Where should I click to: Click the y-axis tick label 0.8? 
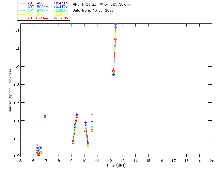[x=17, y=85]
